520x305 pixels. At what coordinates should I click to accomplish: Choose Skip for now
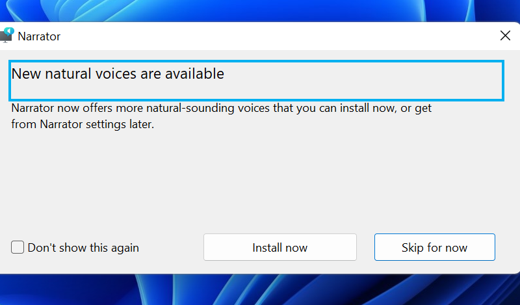pyautogui.click(x=434, y=247)
